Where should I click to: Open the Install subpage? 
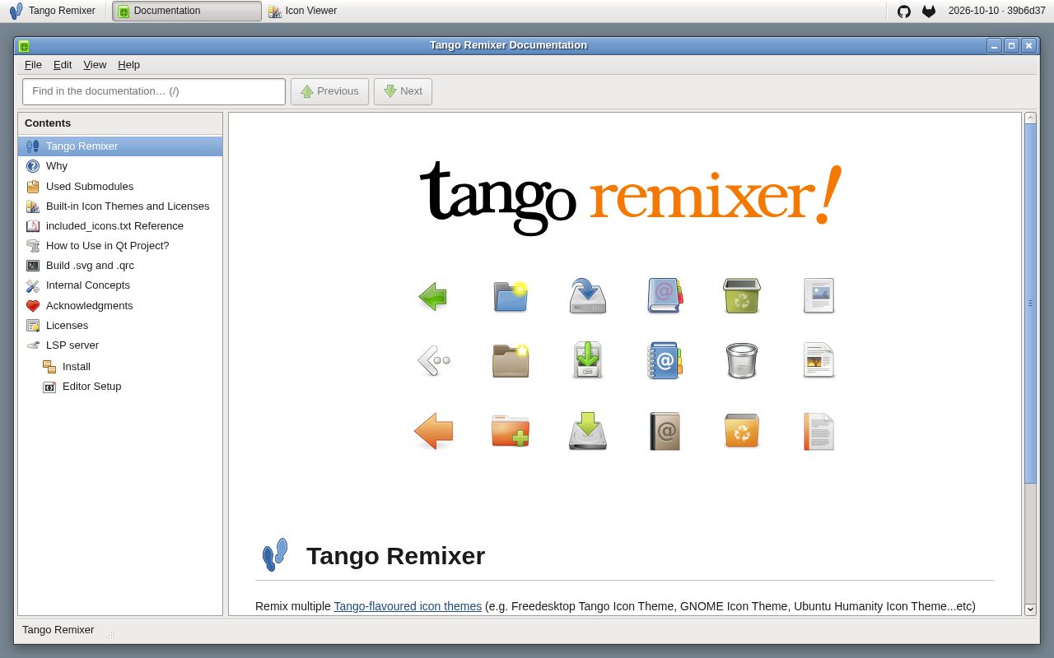[x=120, y=367]
